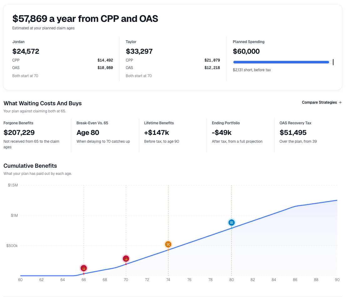Click 'Over the plan, from 39' caption
Image resolution: width=346 pixels, height=297 pixels.
point(298,141)
